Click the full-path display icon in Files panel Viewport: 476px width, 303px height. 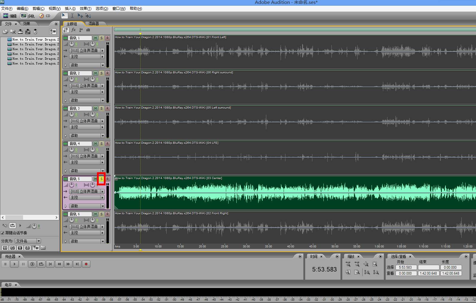pyautogui.click(x=43, y=248)
